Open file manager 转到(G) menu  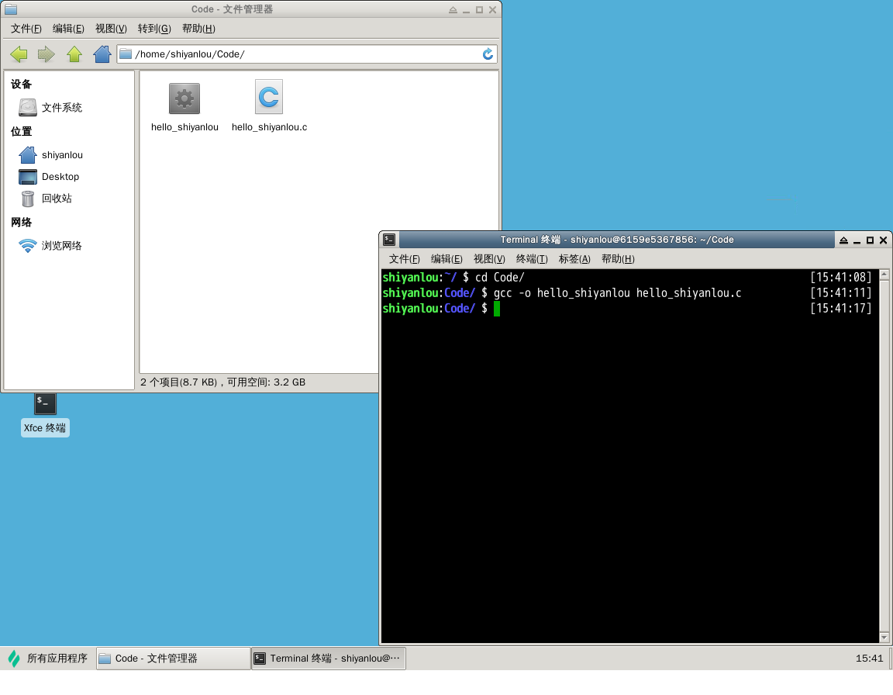point(154,29)
